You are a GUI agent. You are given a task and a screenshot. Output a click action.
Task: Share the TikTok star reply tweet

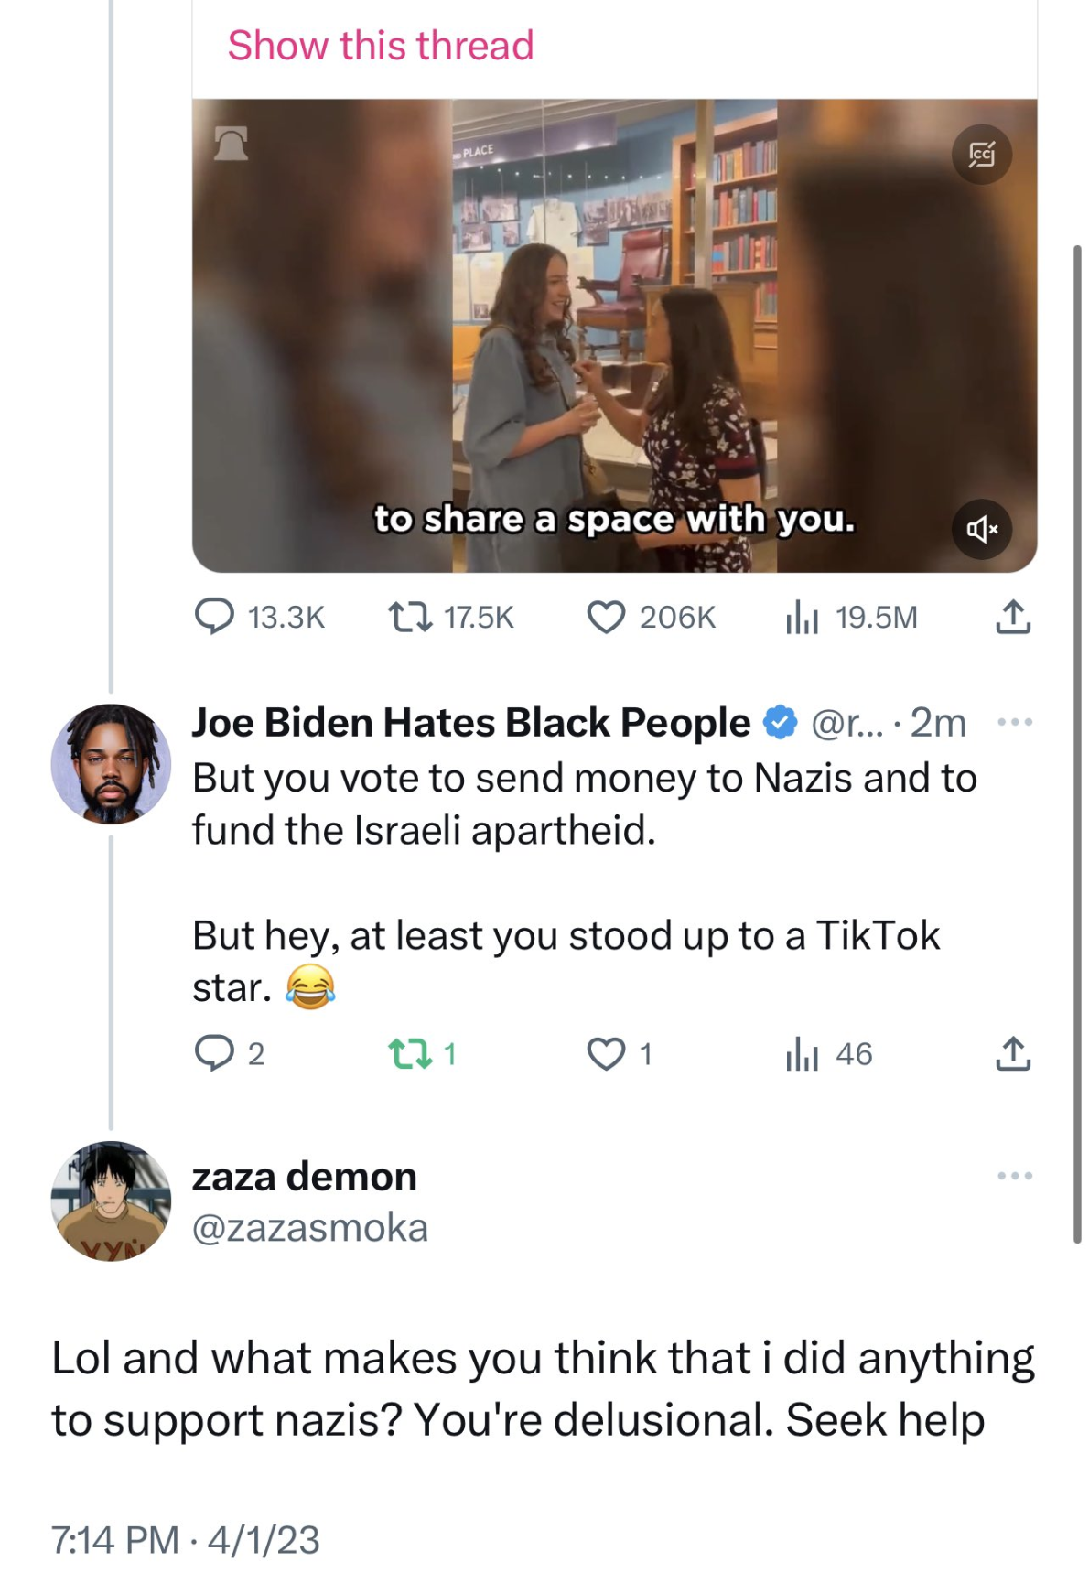click(x=1012, y=1053)
